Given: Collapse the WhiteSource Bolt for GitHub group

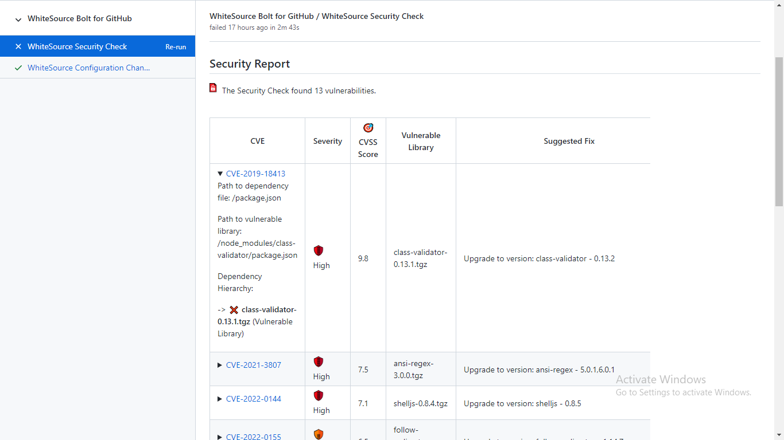Looking at the screenshot, I should click(x=18, y=19).
